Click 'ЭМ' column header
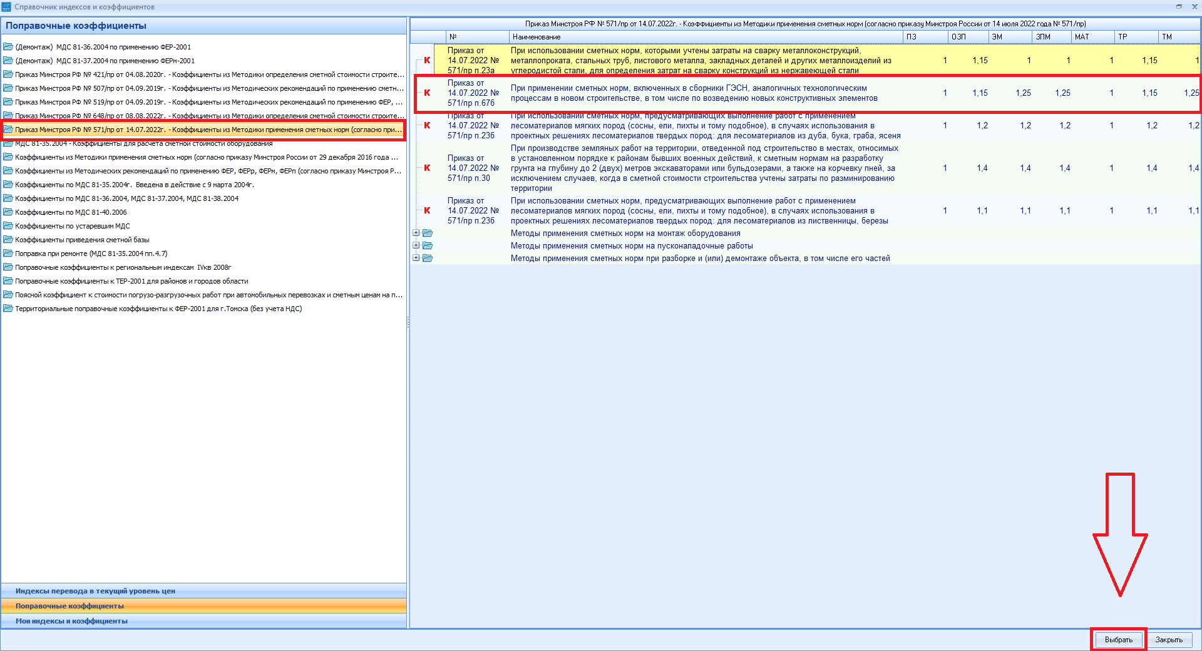 pyautogui.click(x=1010, y=37)
